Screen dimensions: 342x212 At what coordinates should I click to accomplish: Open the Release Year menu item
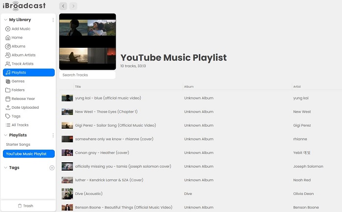[x=29, y=98]
